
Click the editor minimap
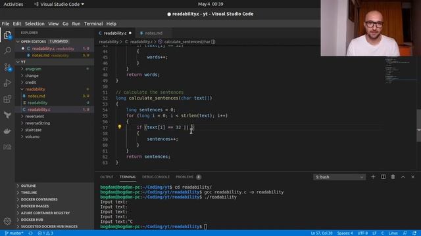tap(400, 71)
